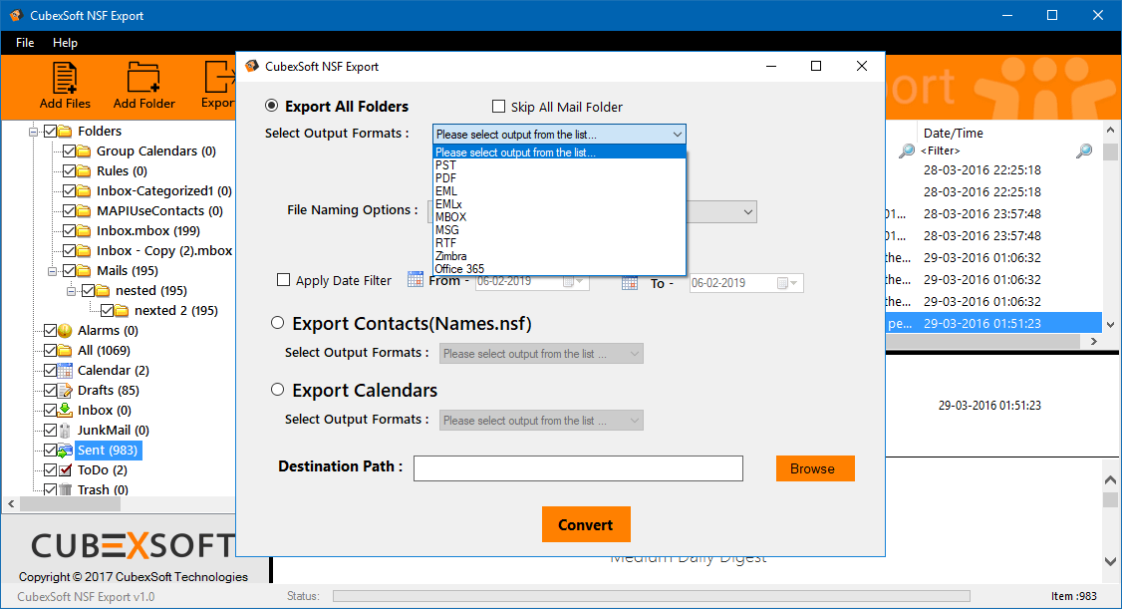Image resolution: width=1122 pixels, height=609 pixels.
Task: Open the File Naming Options dropdown arrow
Action: pyautogui.click(x=747, y=212)
